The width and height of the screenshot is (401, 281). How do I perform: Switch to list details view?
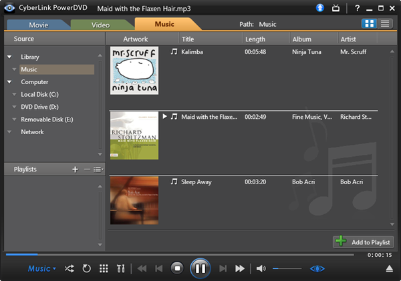385,24
